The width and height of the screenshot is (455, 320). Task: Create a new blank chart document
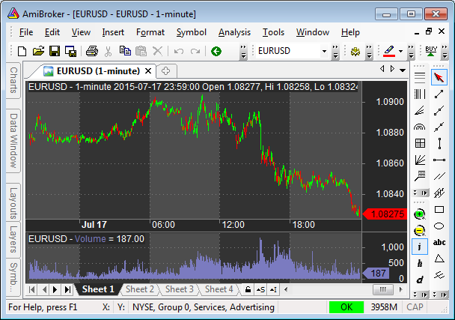pyautogui.click(x=22, y=52)
